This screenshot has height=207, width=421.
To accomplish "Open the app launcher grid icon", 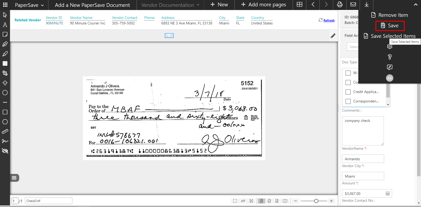I will [5, 5].
